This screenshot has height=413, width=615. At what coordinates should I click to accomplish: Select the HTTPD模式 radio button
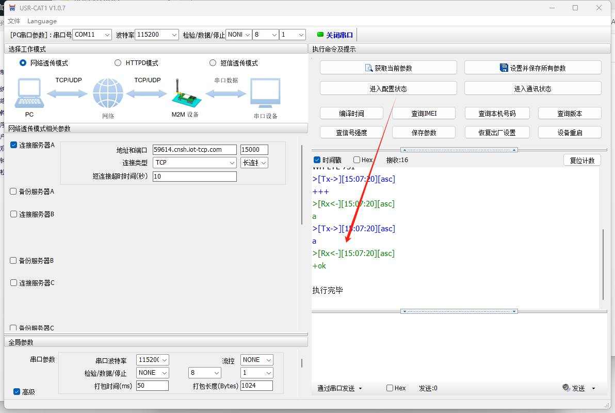pyautogui.click(x=118, y=63)
